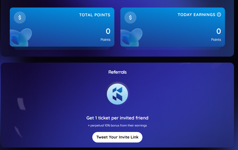The image size is (238, 150).
Task: Click the dollar icon in Total Points card
Action: pos(20,18)
